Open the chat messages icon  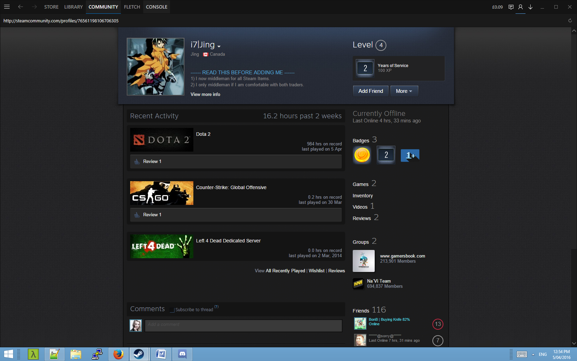pos(511,7)
